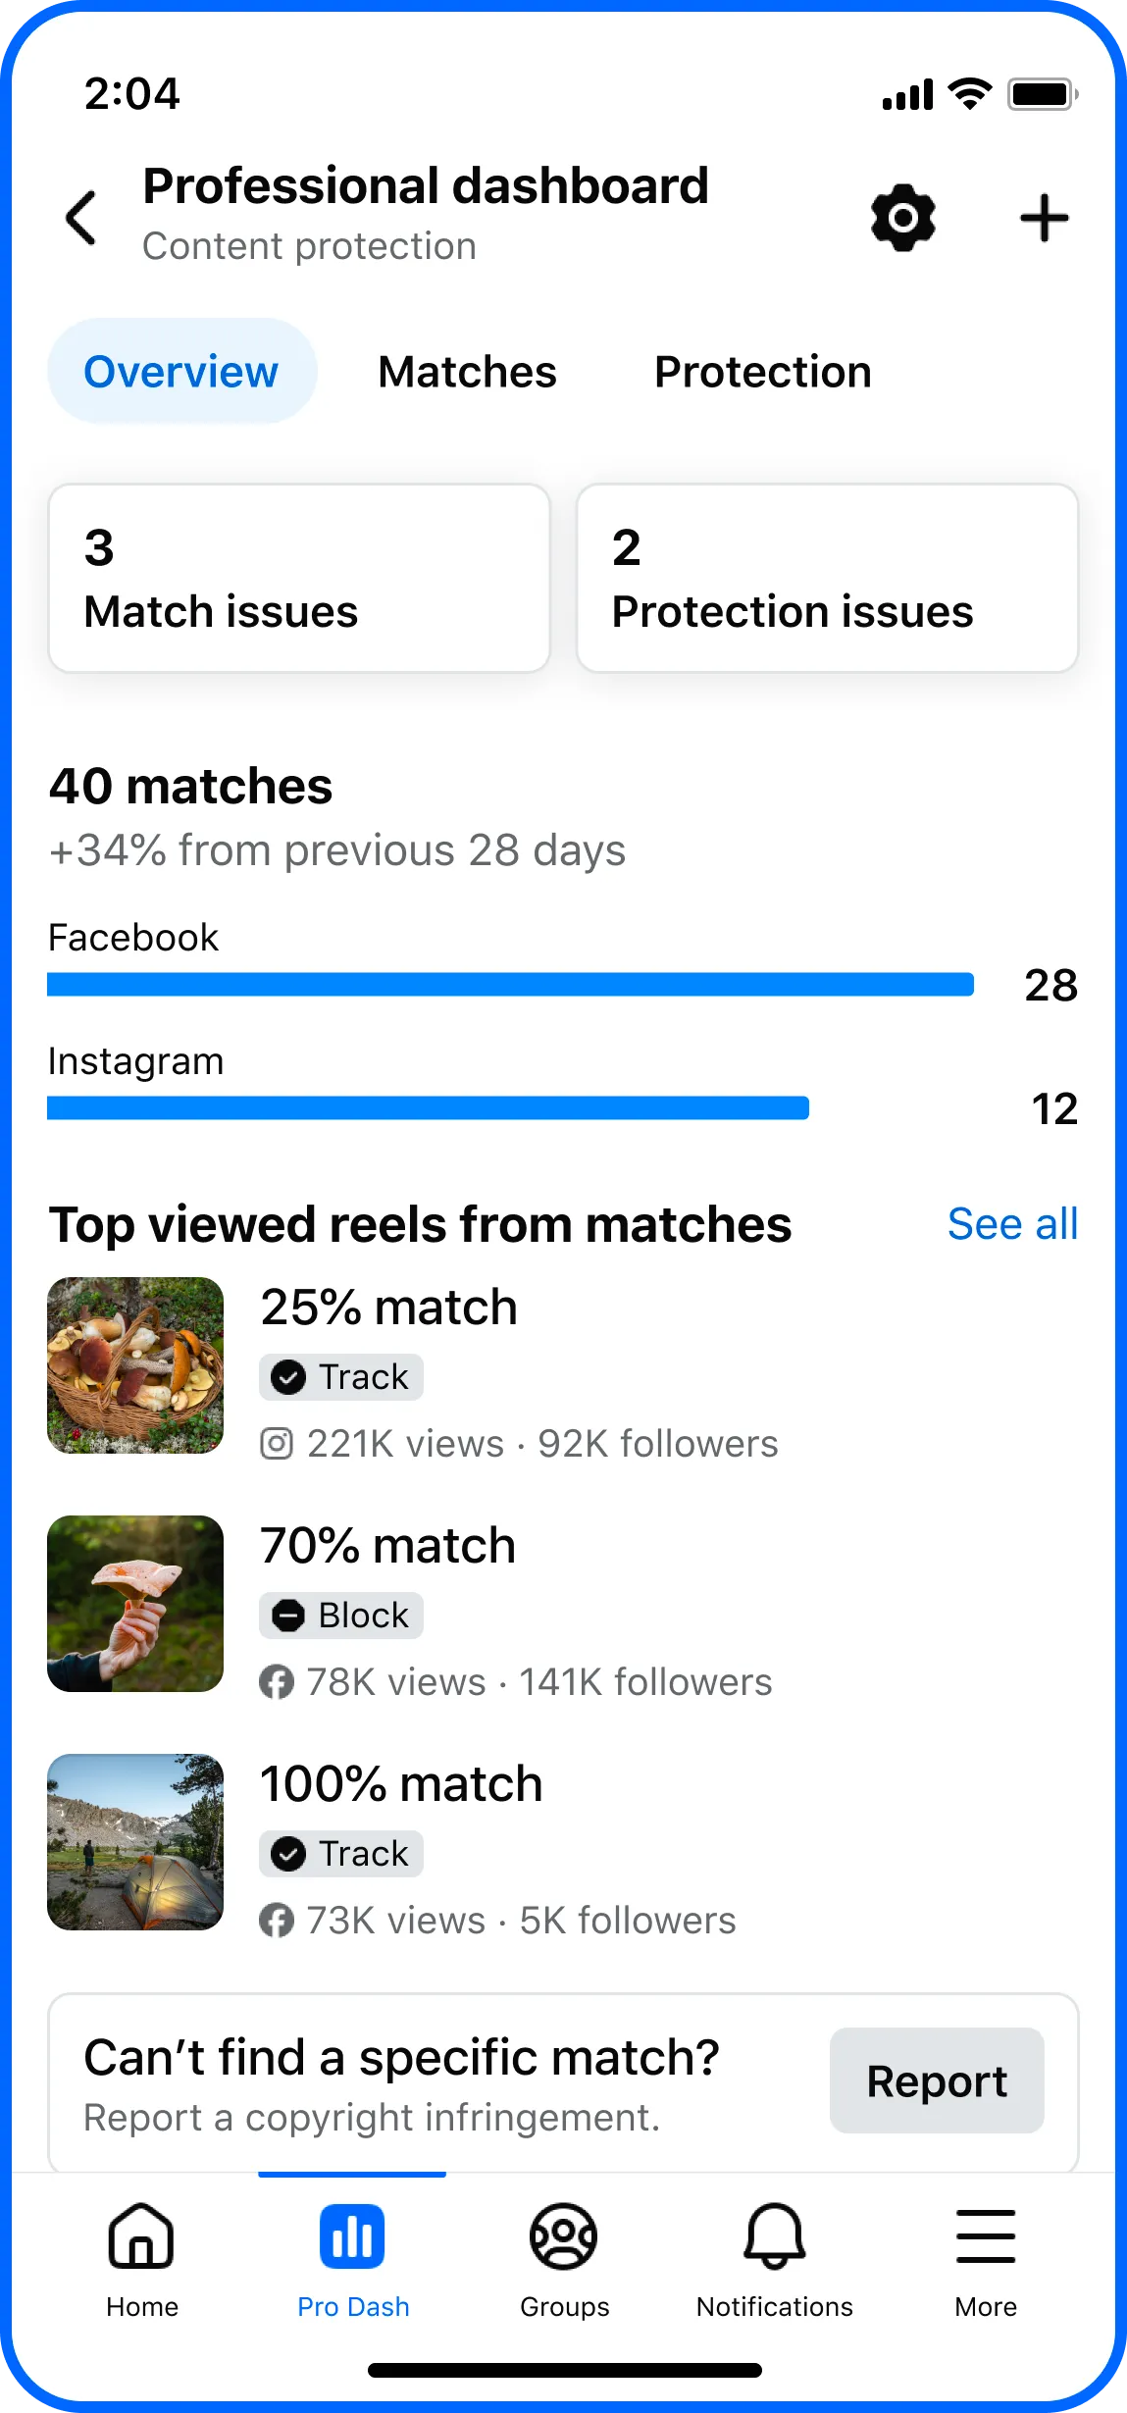Image resolution: width=1127 pixels, height=2413 pixels.
Task: Open the 2 Protection issues card
Action: point(827,578)
